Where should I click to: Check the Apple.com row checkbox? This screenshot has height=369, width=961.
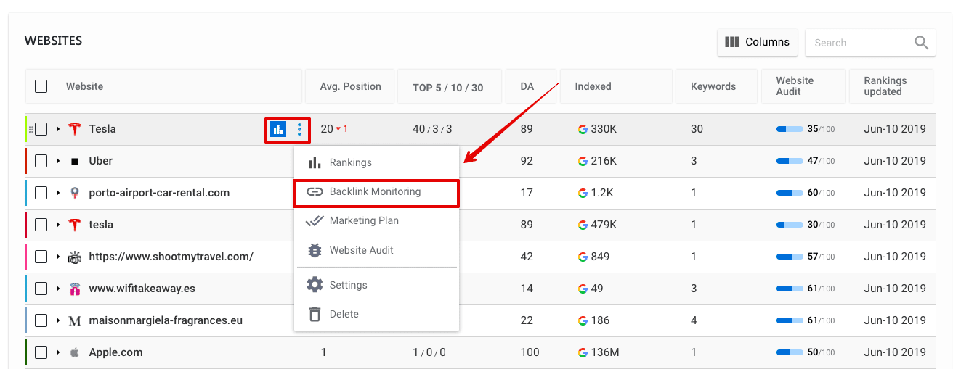click(41, 352)
